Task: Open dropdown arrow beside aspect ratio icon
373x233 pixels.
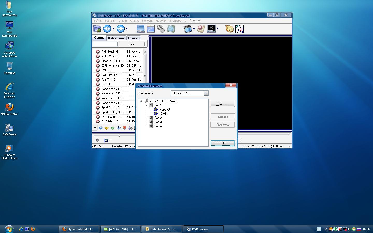Action: pyautogui.click(x=110, y=140)
